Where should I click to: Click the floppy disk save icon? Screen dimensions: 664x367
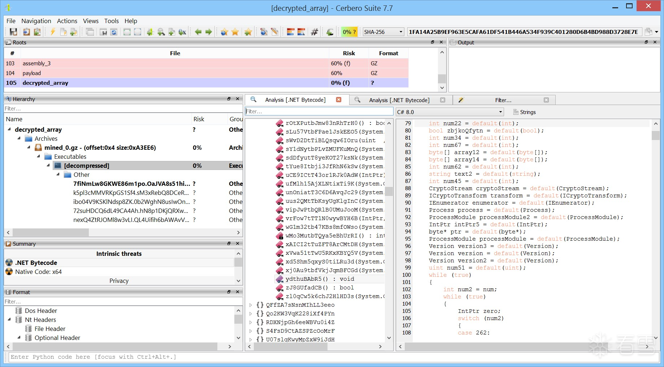13,32
